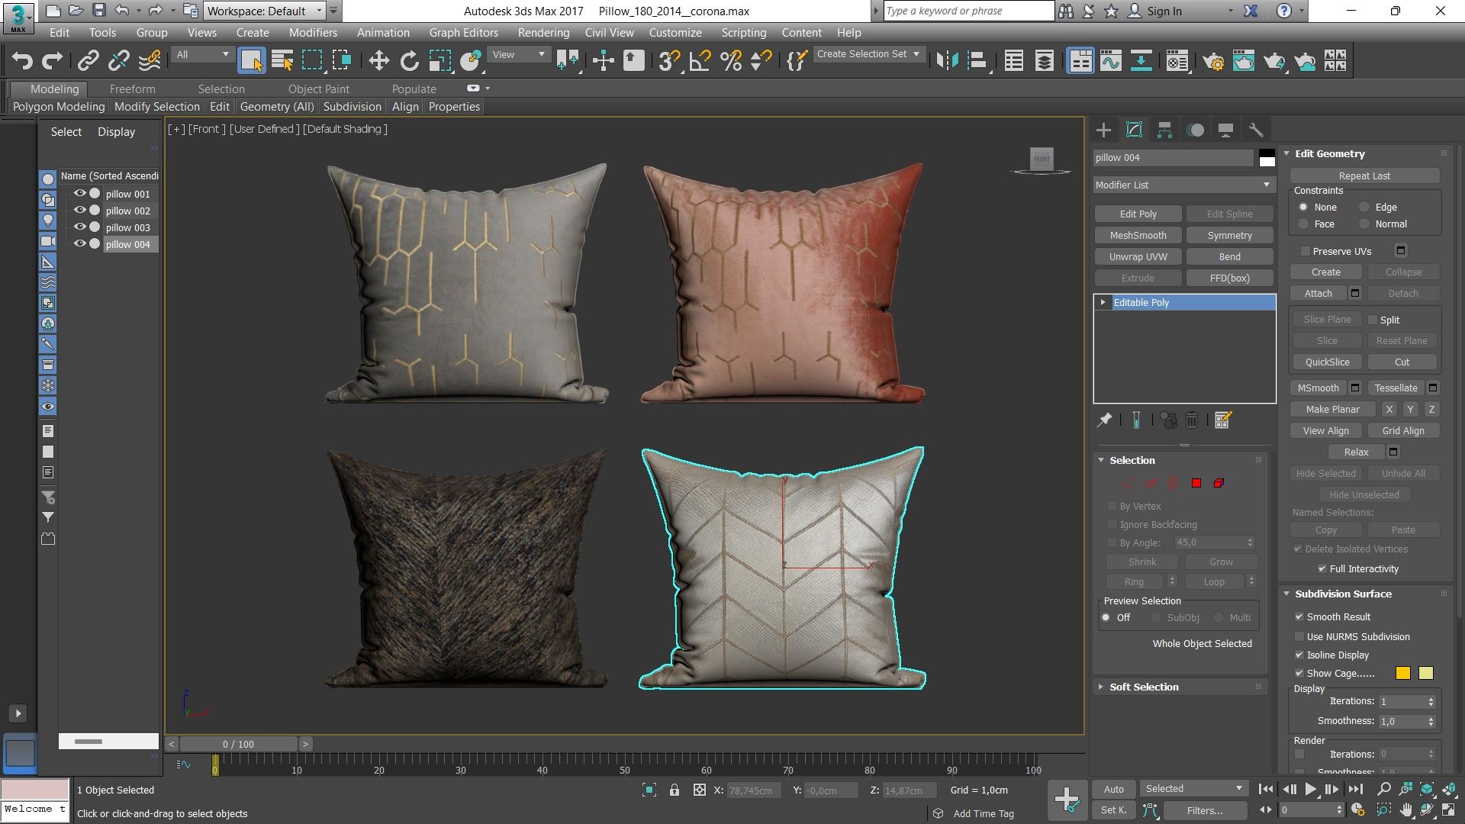This screenshot has height=824, width=1465.
Task: Open the Modifier List dropdown
Action: tap(1183, 185)
